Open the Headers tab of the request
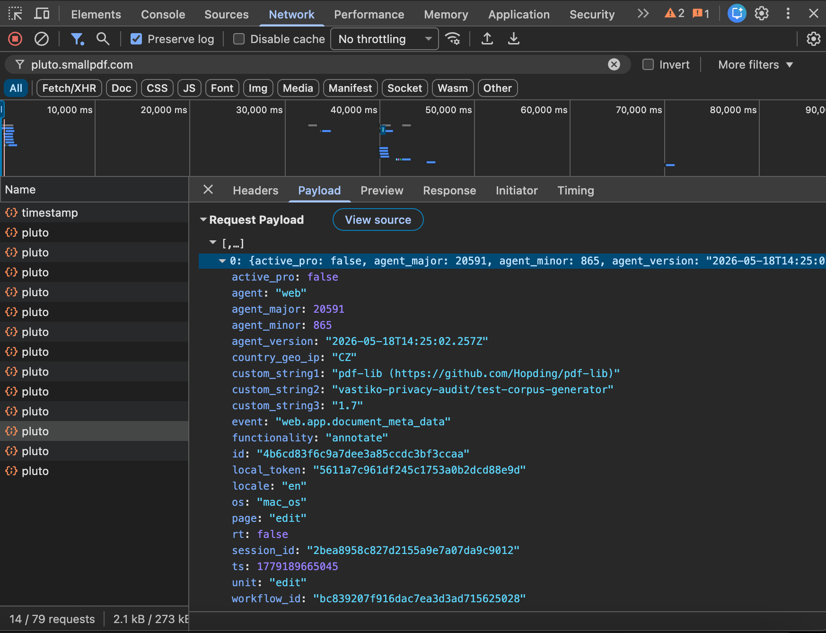826x633 pixels. (255, 190)
